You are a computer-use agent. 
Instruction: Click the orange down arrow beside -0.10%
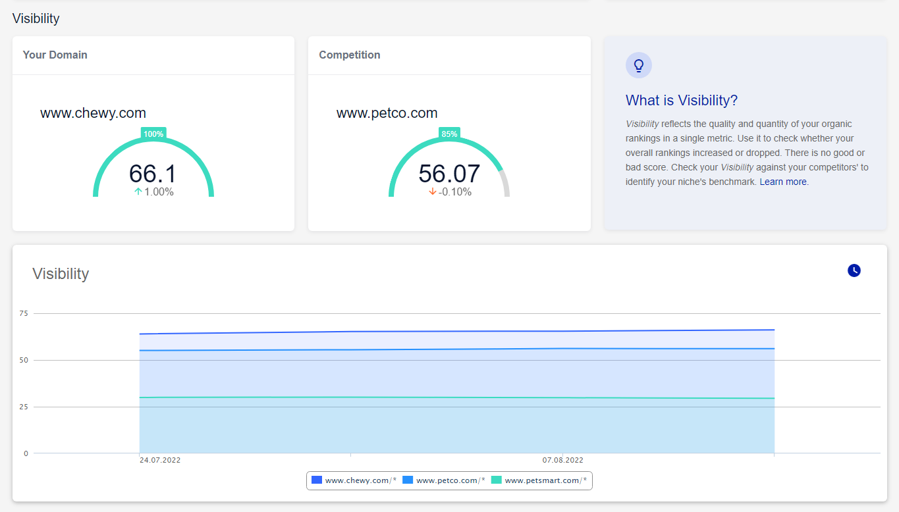[433, 192]
